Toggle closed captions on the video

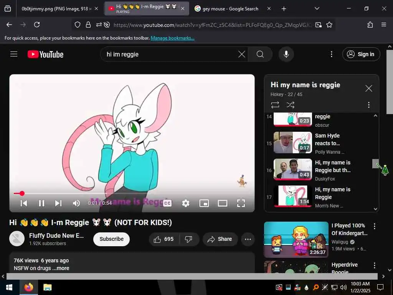tap(167, 203)
